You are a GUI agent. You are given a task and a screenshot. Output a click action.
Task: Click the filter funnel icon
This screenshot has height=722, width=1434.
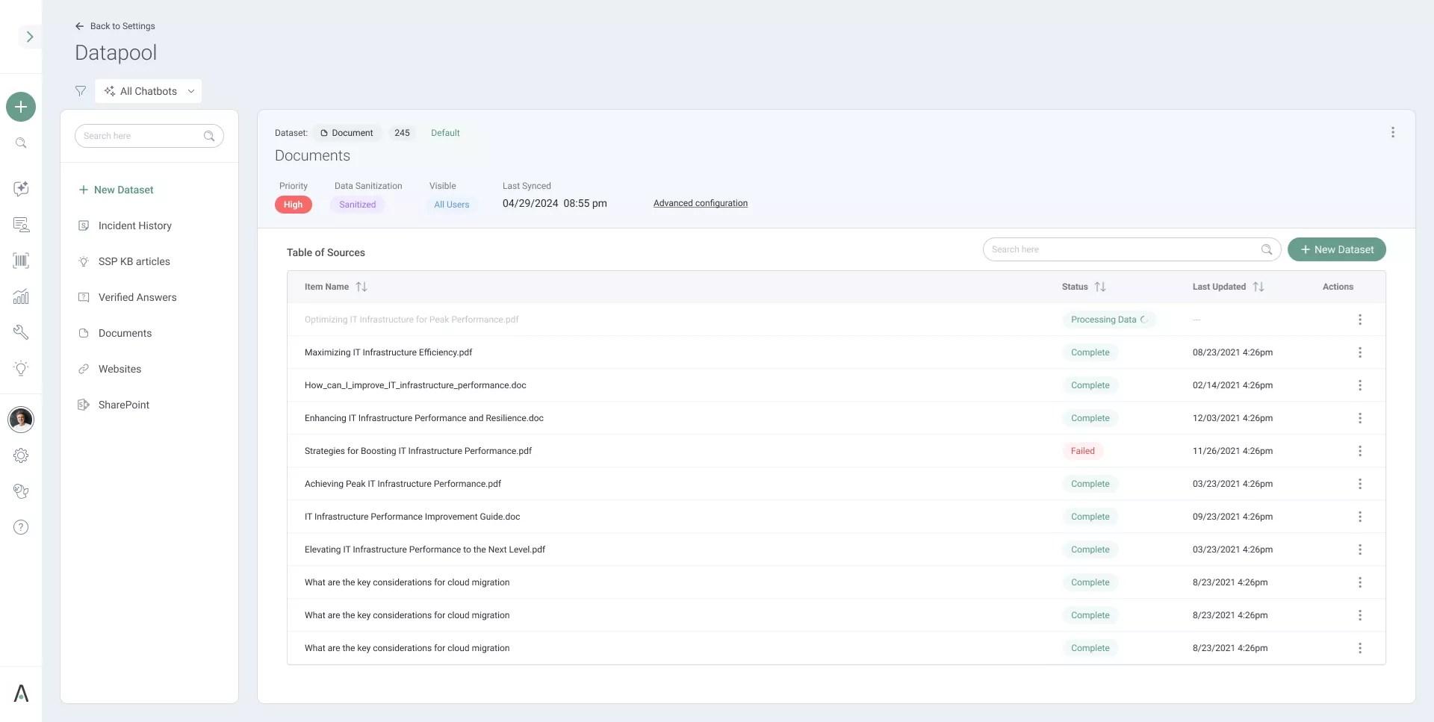pos(81,91)
